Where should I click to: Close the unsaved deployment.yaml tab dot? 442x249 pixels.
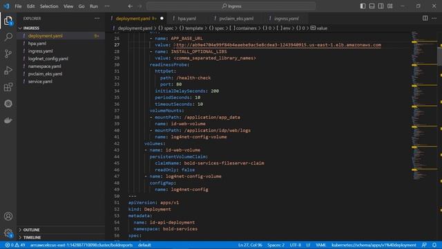[162, 19]
